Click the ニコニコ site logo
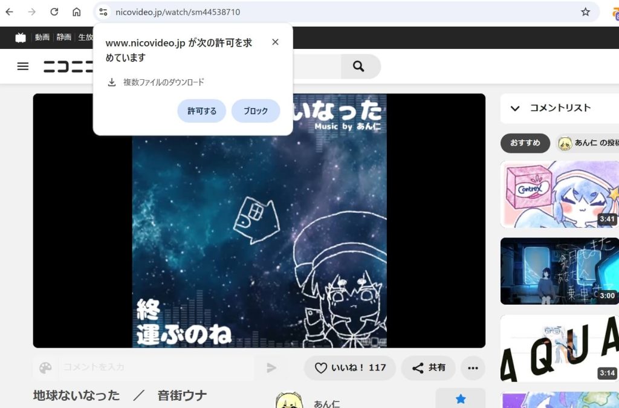The image size is (619, 408). pyautogui.click(x=68, y=66)
